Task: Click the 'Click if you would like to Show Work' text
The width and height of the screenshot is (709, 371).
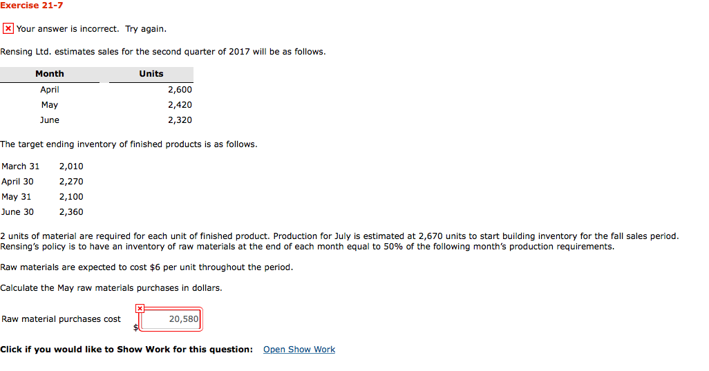Action: coord(126,350)
